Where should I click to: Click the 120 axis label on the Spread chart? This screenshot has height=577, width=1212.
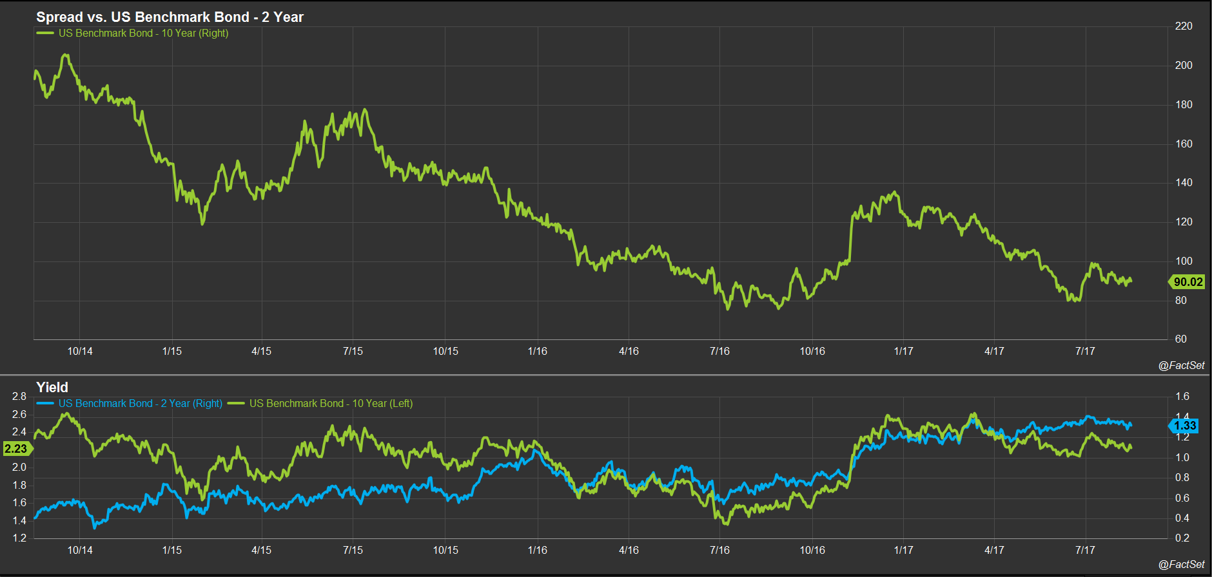coord(1184,222)
